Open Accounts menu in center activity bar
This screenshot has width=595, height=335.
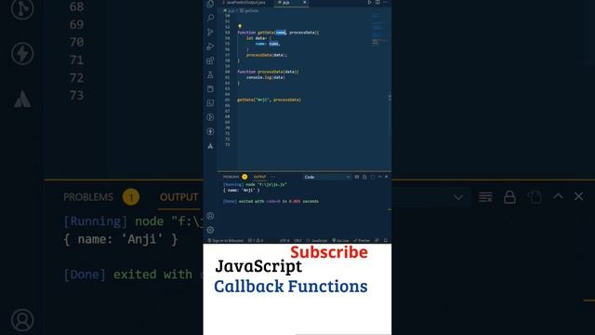click(210, 216)
